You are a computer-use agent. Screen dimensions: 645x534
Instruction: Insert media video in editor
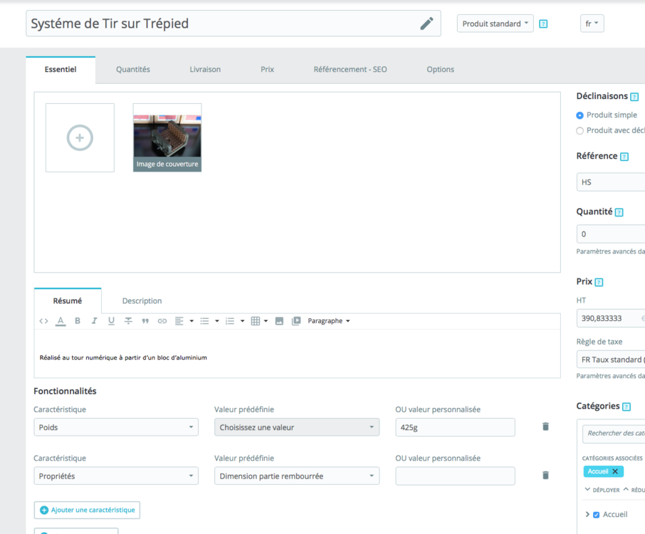pyautogui.click(x=296, y=321)
